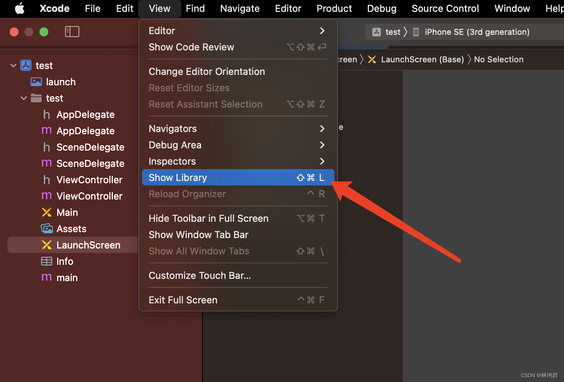The width and height of the screenshot is (564, 382).
Task: Choose Change Editor Orientation
Action: (x=238, y=72)
